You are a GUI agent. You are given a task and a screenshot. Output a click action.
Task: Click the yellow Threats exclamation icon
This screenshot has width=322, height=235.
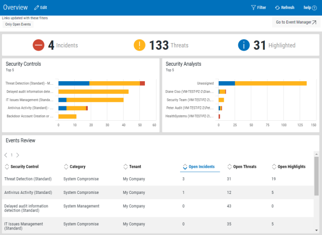pos(139,45)
